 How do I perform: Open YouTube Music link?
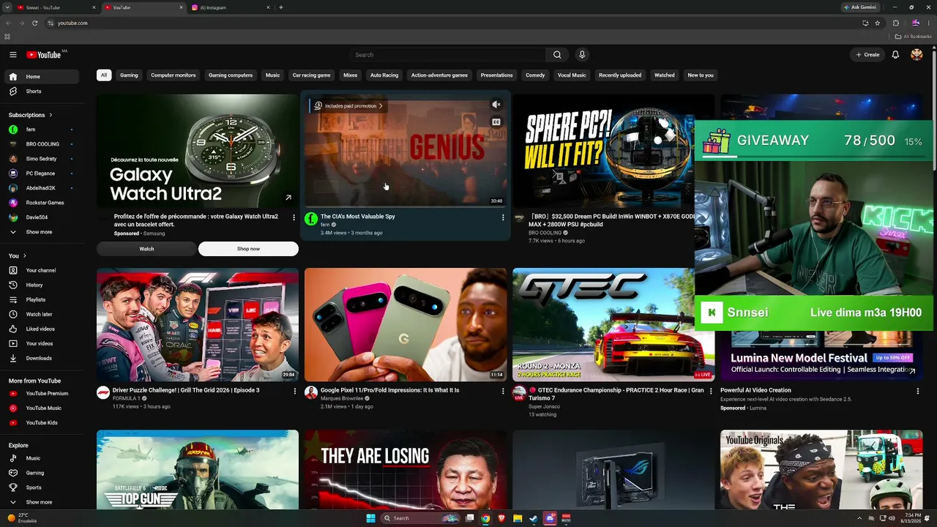pyautogui.click(x=42, y=408)
